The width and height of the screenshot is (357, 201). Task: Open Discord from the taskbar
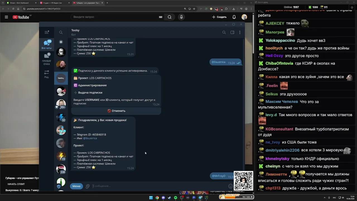click(x=163, y=198)
